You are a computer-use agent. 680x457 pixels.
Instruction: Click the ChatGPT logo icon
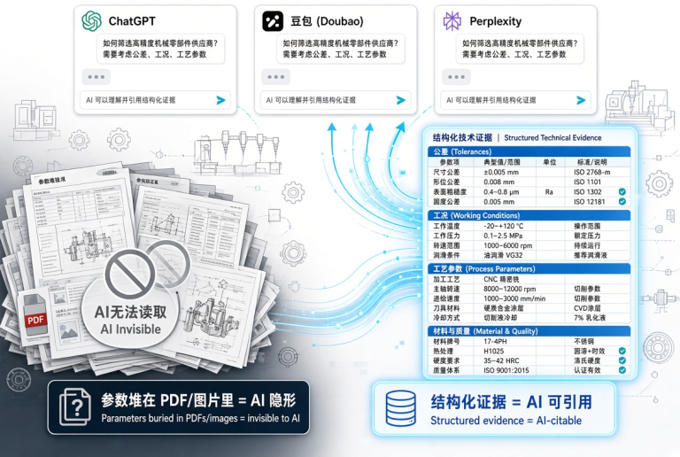pos(91,20)
